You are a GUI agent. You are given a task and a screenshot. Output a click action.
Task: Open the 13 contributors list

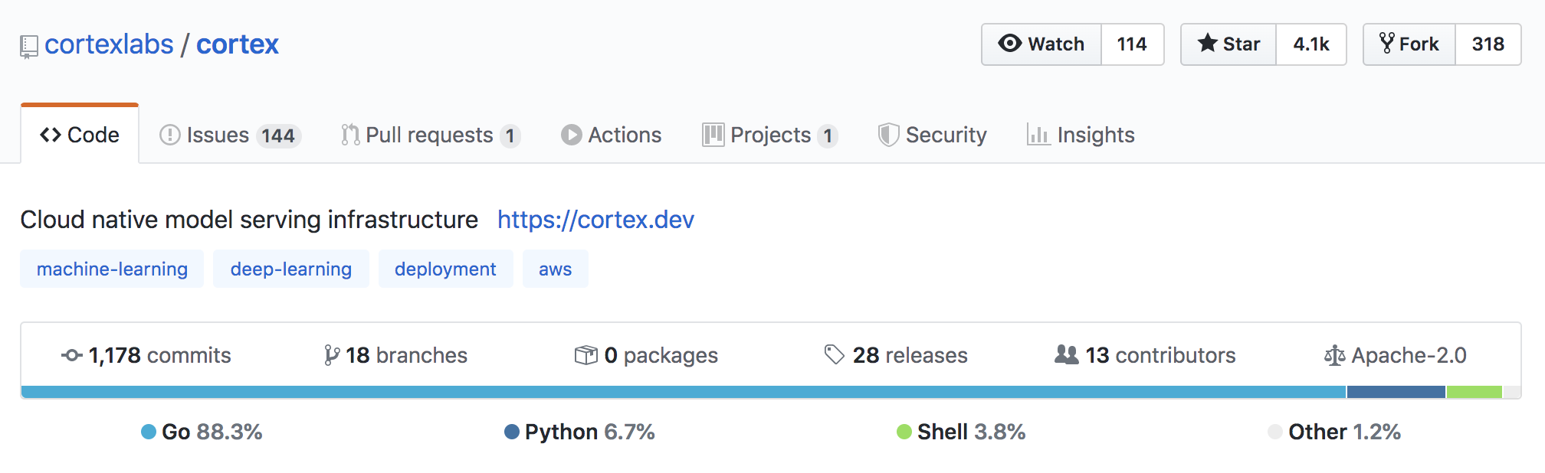(1145, 355)
